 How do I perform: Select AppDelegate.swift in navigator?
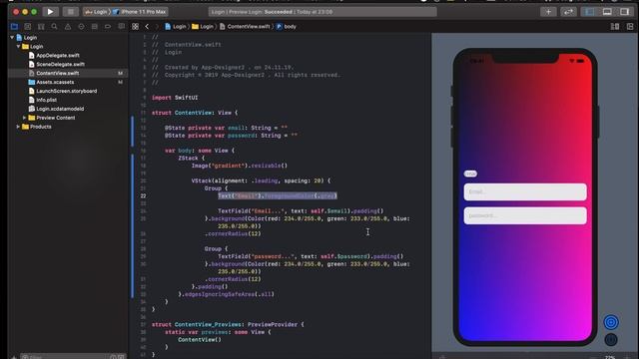click(58, 56)
